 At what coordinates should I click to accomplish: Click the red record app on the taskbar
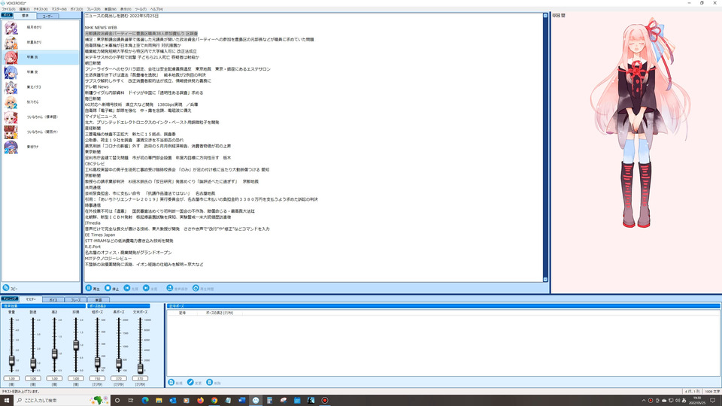pyautogui.click(x=325, y=401)
